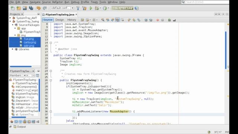
Task: Select main(String[] args) in Navigator
Action: tap(27, 90)
